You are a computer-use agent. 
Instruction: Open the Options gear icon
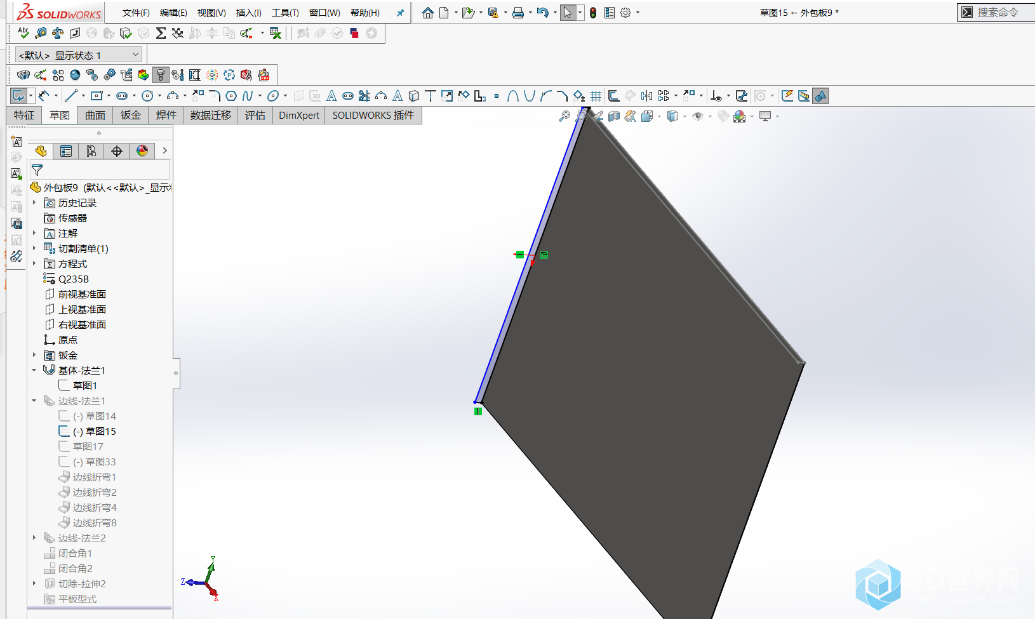coord(625,13)
